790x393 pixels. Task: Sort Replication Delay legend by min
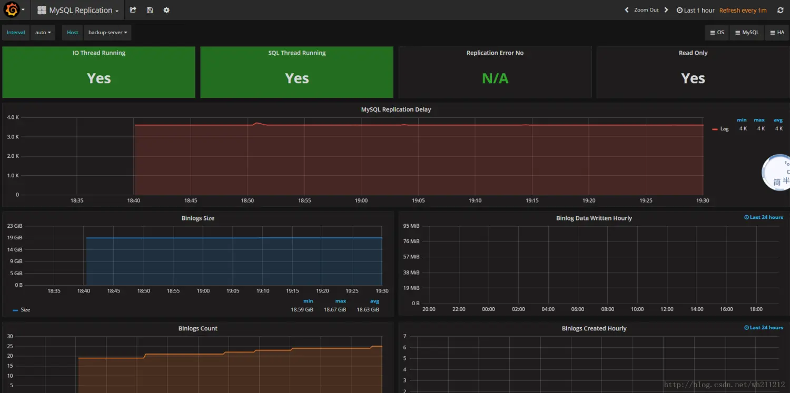click(x=742, y=120)
